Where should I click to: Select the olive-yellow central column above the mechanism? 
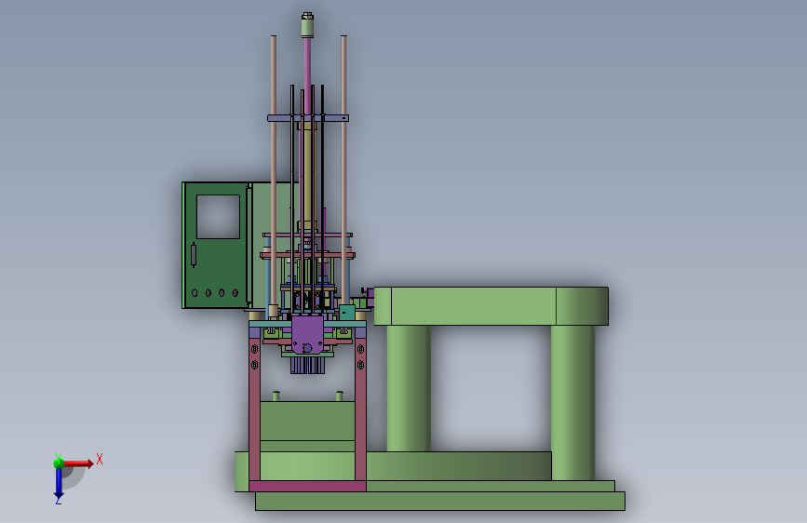click(307, 175)
